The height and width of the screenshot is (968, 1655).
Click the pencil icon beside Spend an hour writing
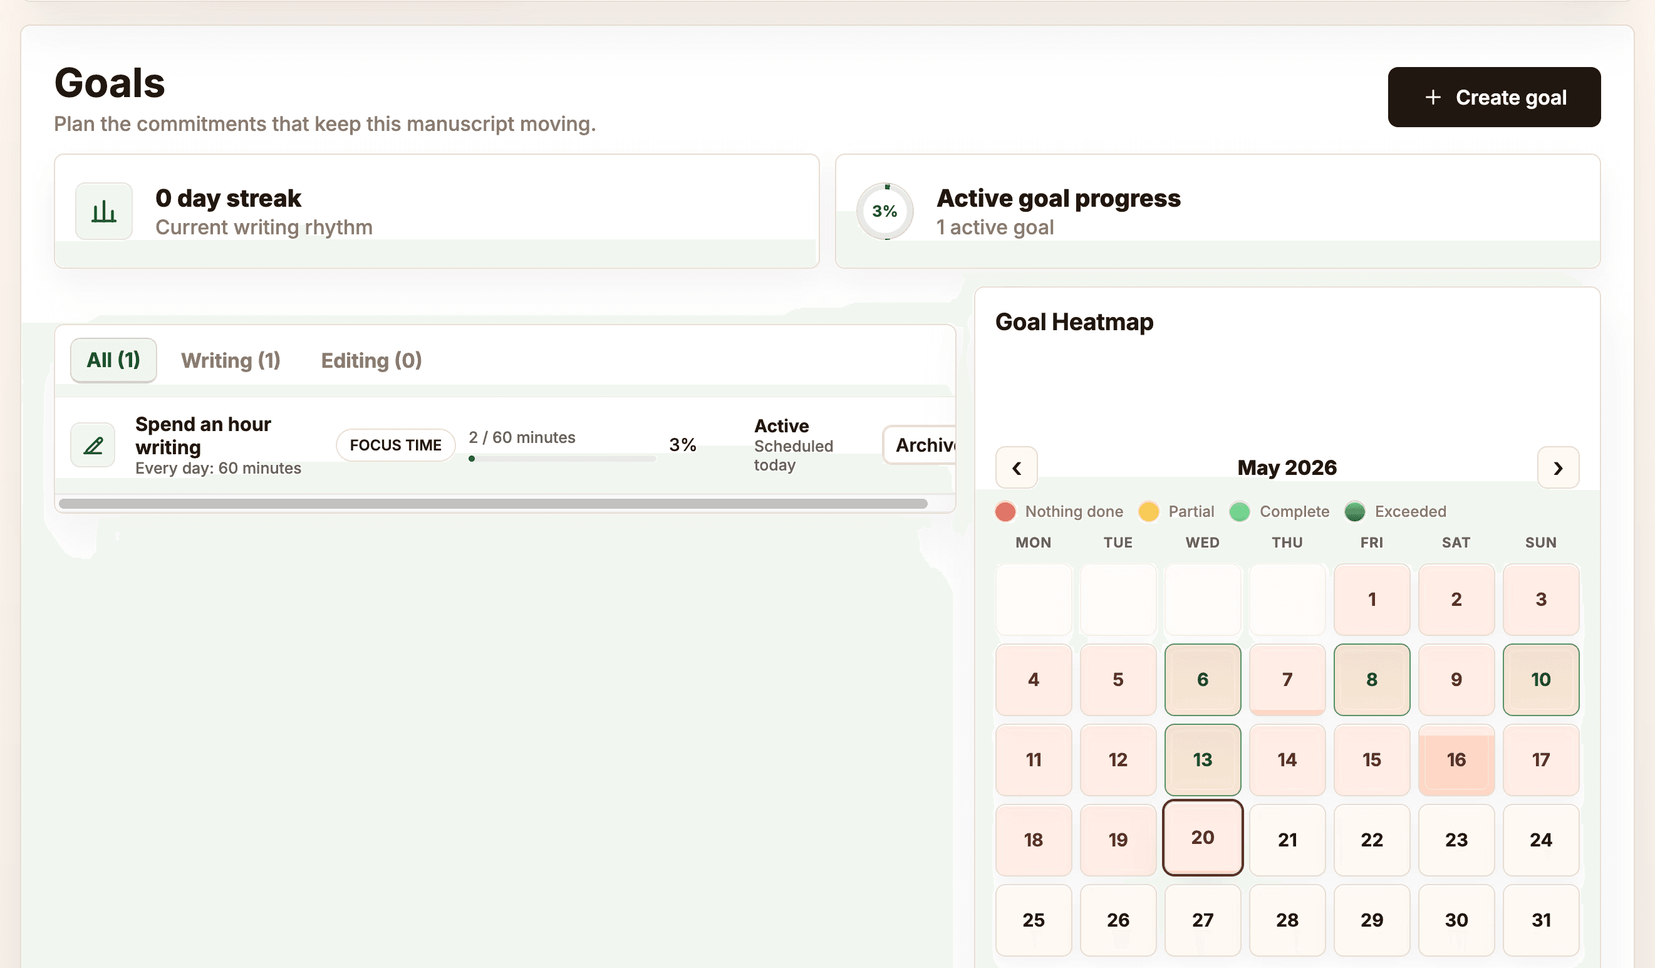(x=93, y=445)
